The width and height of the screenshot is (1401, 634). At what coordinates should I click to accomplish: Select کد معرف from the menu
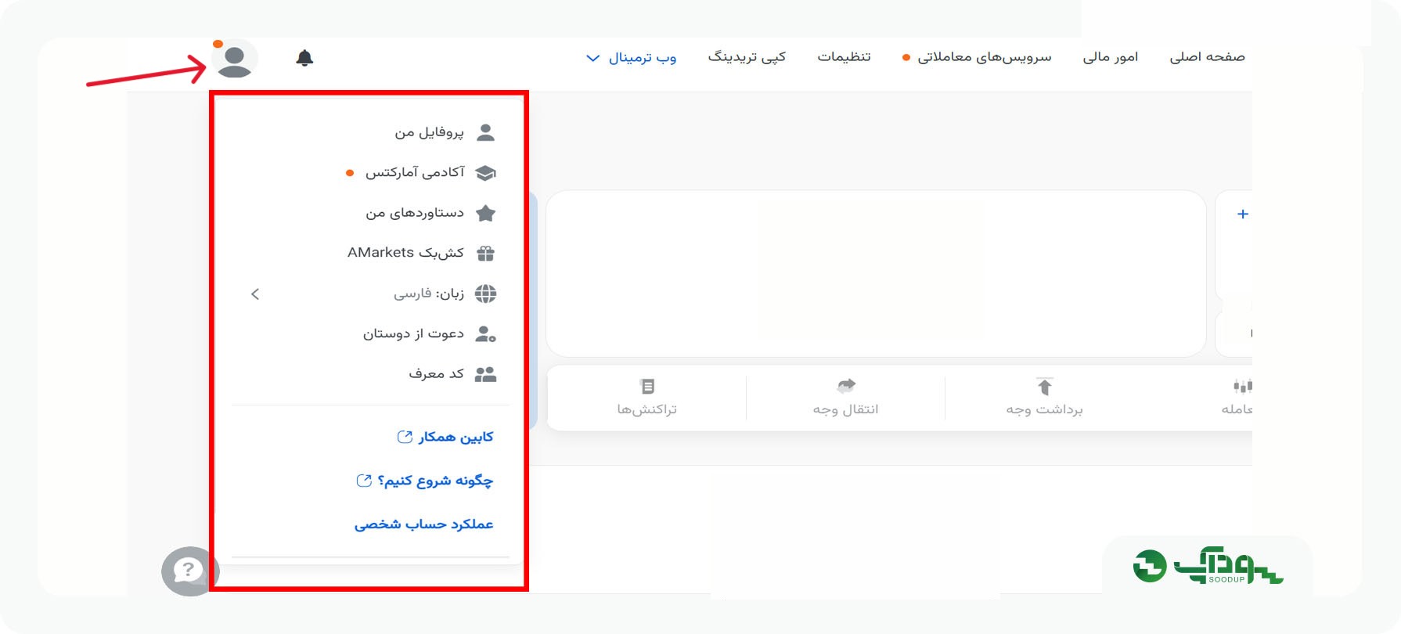[436, 374]
